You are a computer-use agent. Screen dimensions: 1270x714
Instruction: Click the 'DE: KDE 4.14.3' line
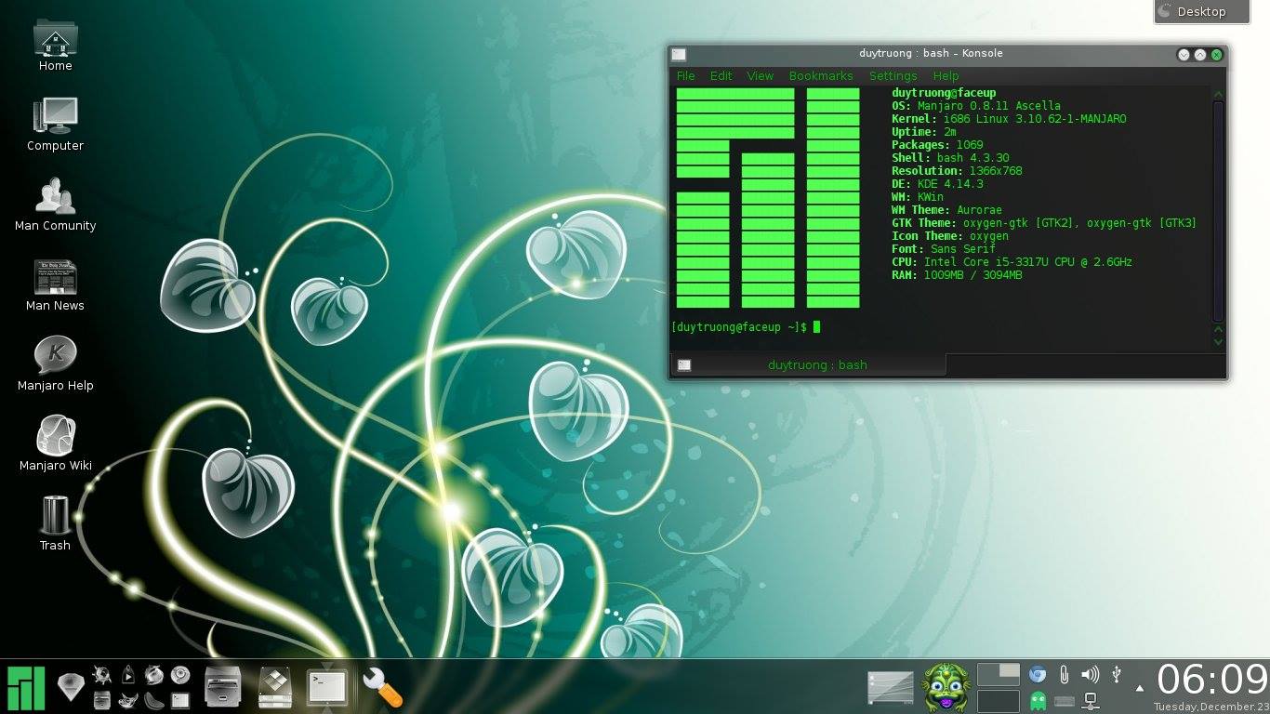click(x=937, y=184)
